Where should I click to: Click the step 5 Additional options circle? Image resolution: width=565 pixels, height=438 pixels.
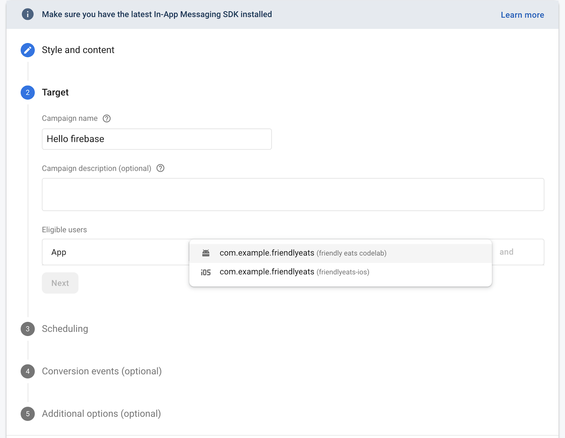click(28, 414)
